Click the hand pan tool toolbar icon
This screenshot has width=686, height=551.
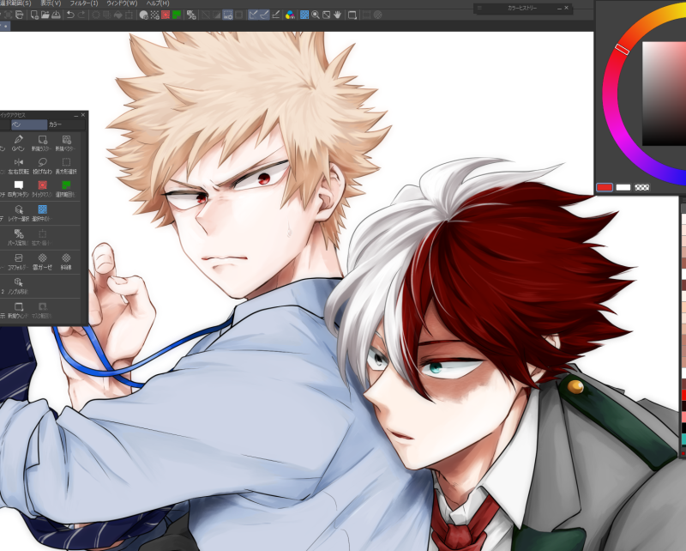point(337,15)
